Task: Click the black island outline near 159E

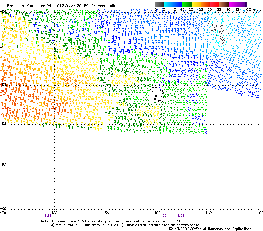Action: (x=155, y=97)
